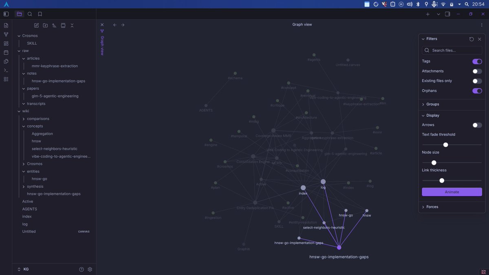Enable Arrows in Display settings
The width and height of the screenshot is (489, 275).
[477, 125]
